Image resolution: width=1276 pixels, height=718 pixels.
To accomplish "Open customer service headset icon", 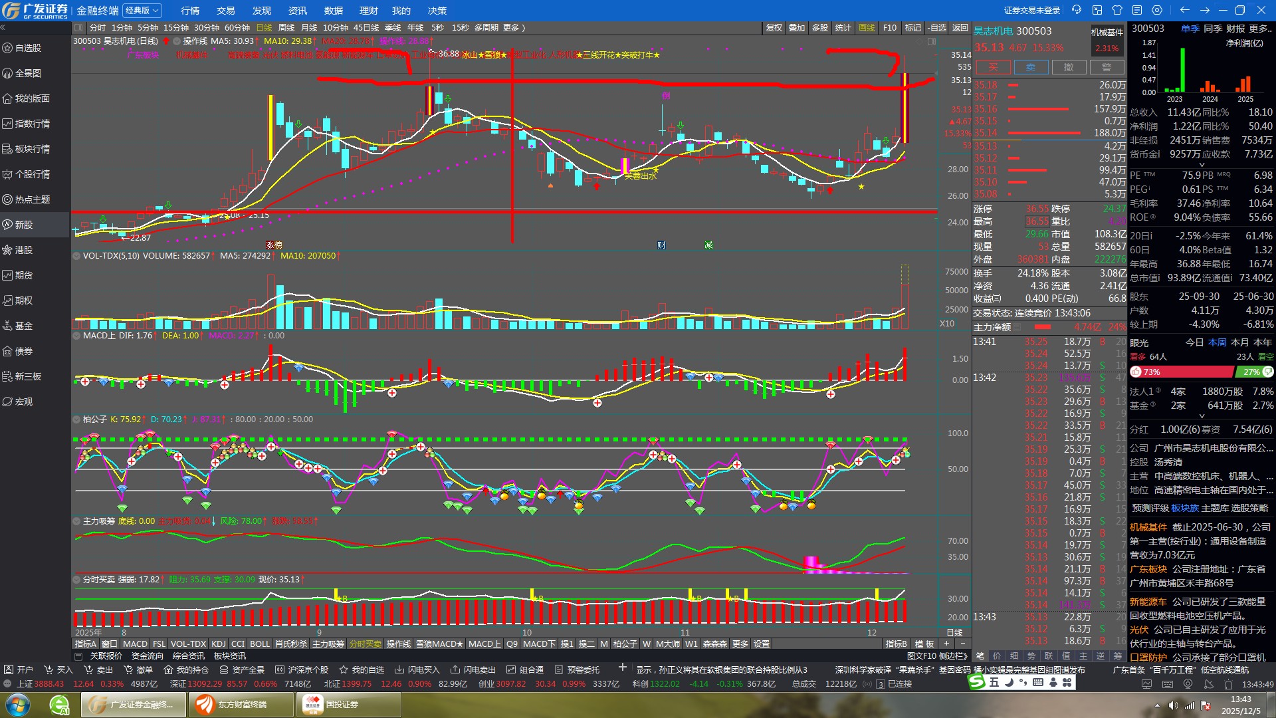I will click(1077, 10).
